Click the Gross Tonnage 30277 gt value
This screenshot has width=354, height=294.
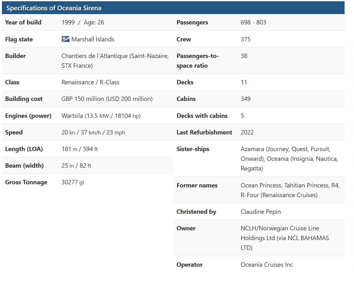tap(73, 182)
